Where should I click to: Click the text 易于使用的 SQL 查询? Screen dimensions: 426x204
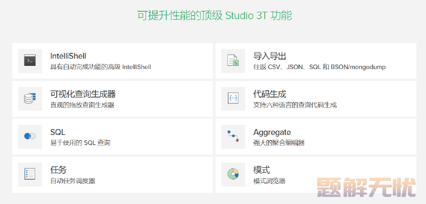[x=80, y=143]
